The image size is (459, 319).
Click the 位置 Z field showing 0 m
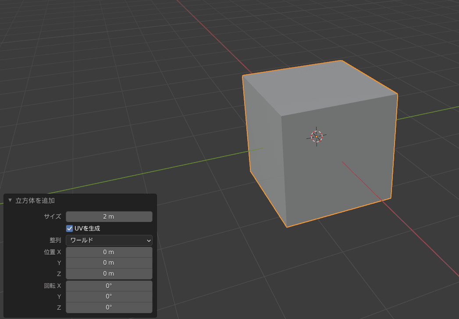(109, 273)
